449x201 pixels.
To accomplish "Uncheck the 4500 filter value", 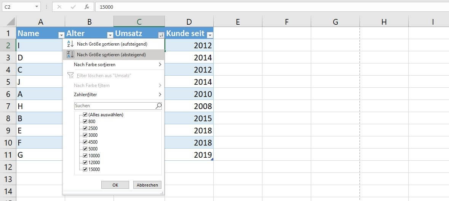I will [85, 142].
